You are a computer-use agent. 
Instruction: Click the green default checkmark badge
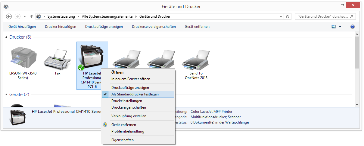click(x=81, y=67)
